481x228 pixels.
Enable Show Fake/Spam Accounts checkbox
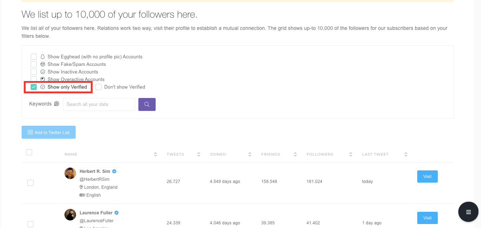click(34, 64)
